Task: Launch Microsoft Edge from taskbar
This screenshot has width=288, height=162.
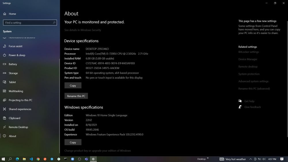Action: (x=17, y=159)
